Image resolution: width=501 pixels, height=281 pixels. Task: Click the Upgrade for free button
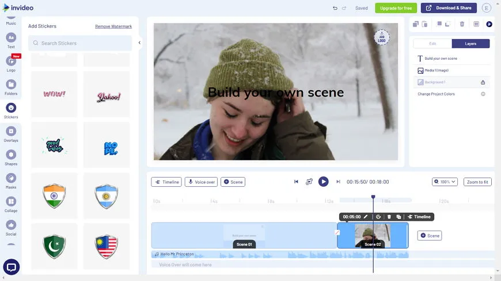[396, 8]
